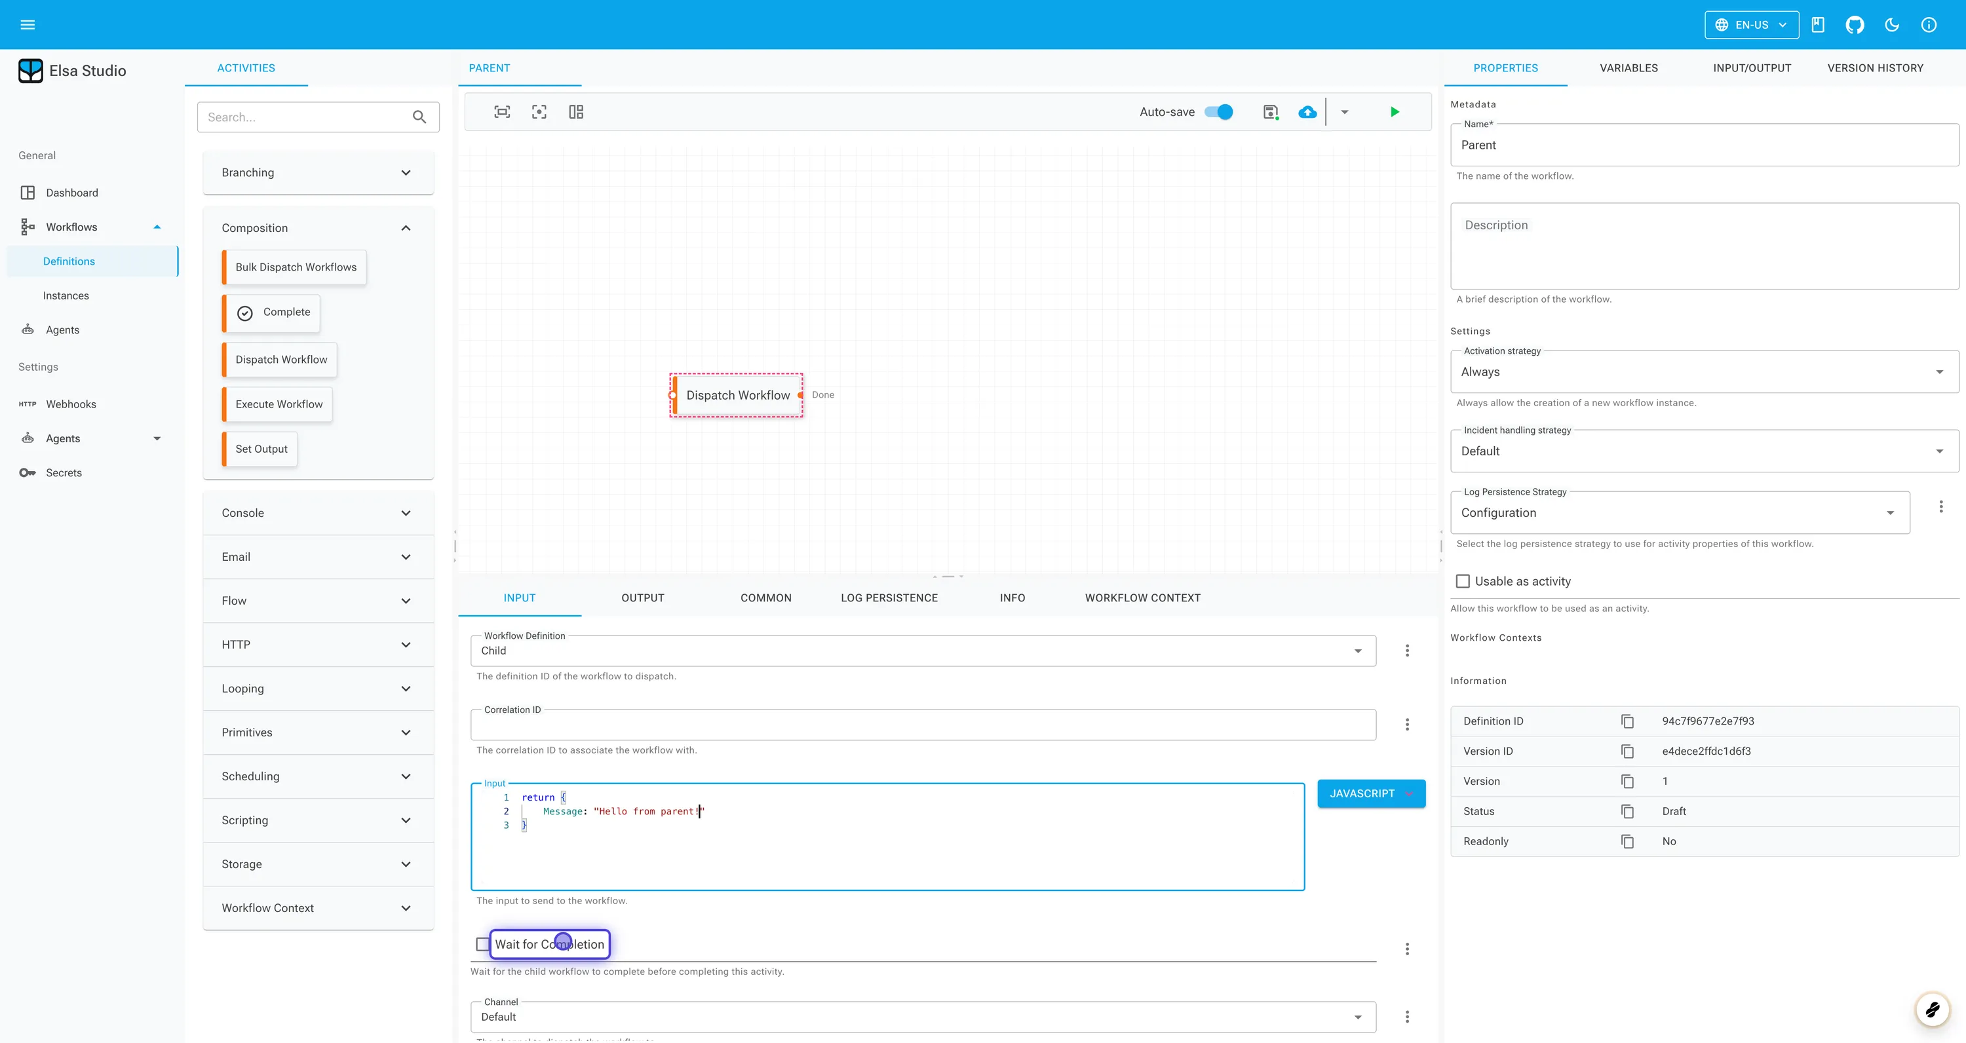
Task: Click the search magnifier icon
Action: point(419,117)
